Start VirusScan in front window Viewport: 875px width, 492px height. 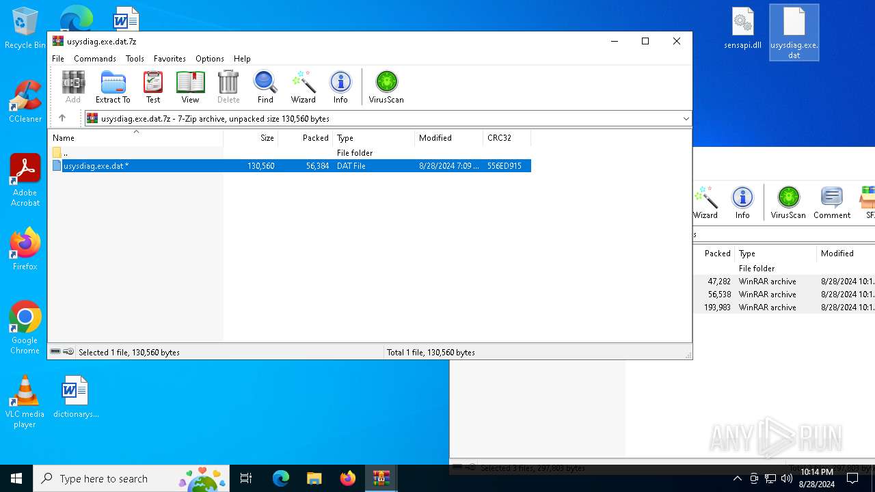[386, 87]
